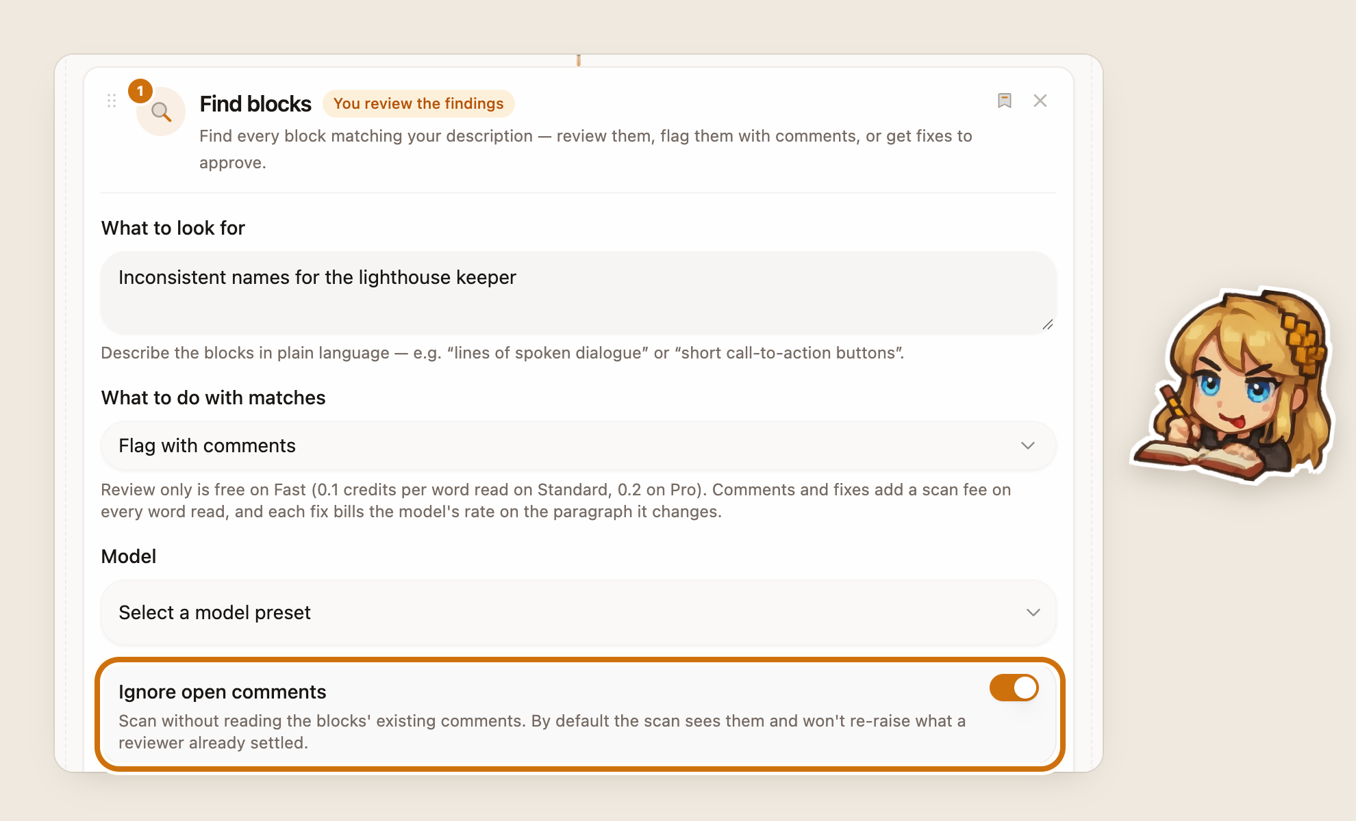The height and width of the screenshot is (821, 1356).
Task: Click the 'Review only is free on Fast' help text
Action: tap(556, 501)
